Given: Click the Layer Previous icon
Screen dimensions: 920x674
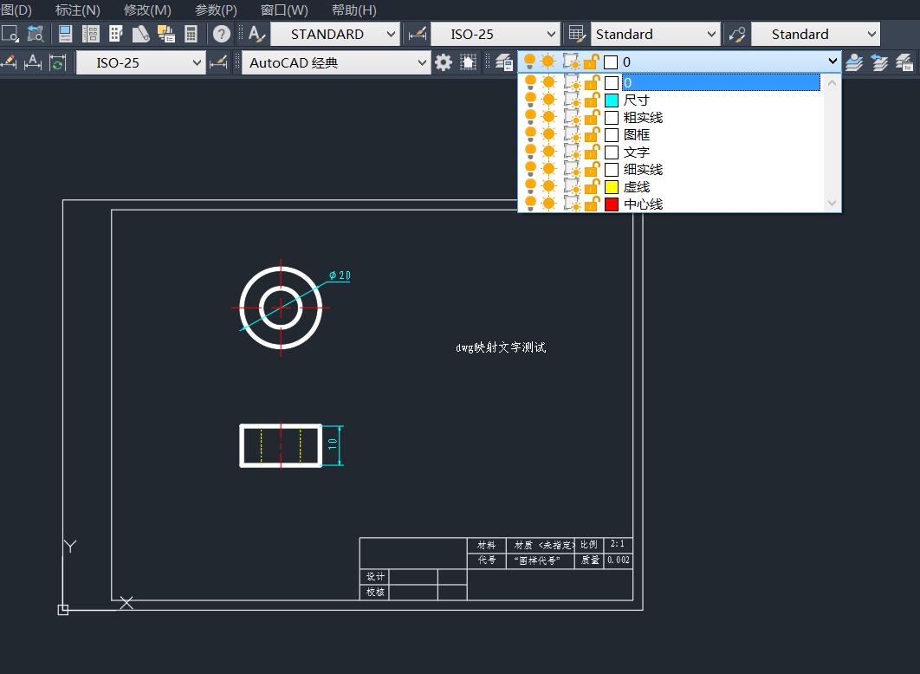Looking at the screenshot, I should pos(878,62).
